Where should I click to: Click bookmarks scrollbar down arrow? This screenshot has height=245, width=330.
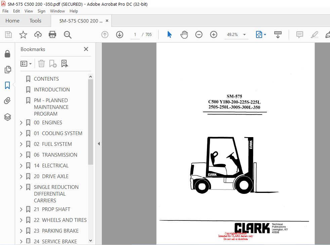(x=90, y=241)
